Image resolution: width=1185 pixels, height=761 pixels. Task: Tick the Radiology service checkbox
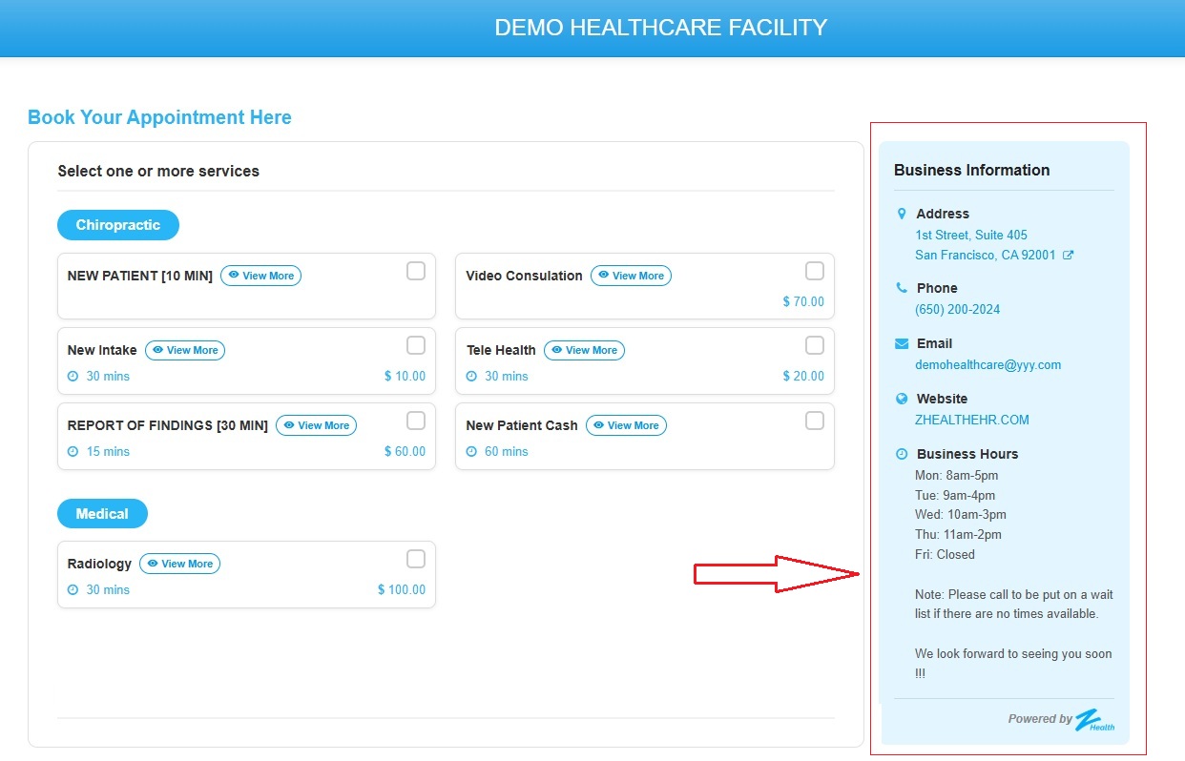click(416, 559)
